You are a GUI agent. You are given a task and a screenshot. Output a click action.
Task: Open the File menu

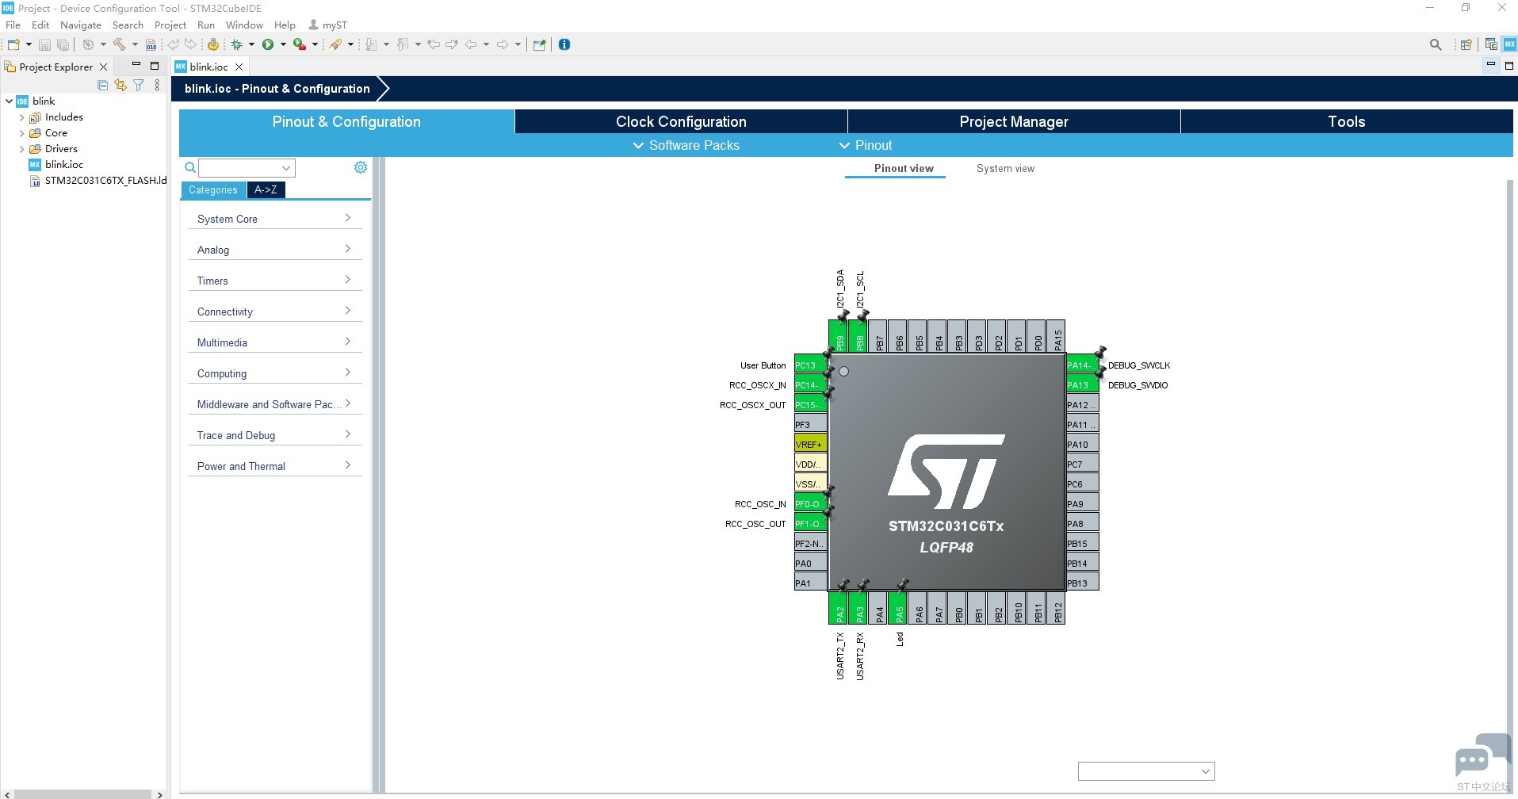click(x=13, y=25)
